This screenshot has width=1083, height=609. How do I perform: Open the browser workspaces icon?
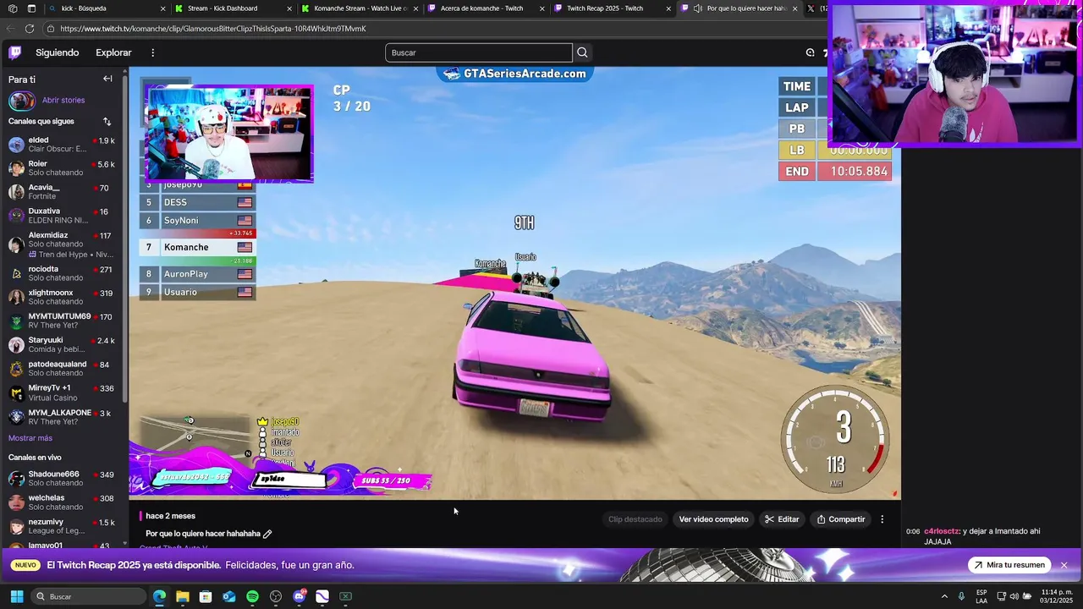click(x=13, y=8)
